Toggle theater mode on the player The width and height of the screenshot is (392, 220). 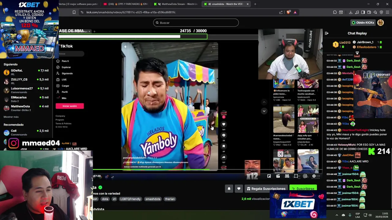287,176
